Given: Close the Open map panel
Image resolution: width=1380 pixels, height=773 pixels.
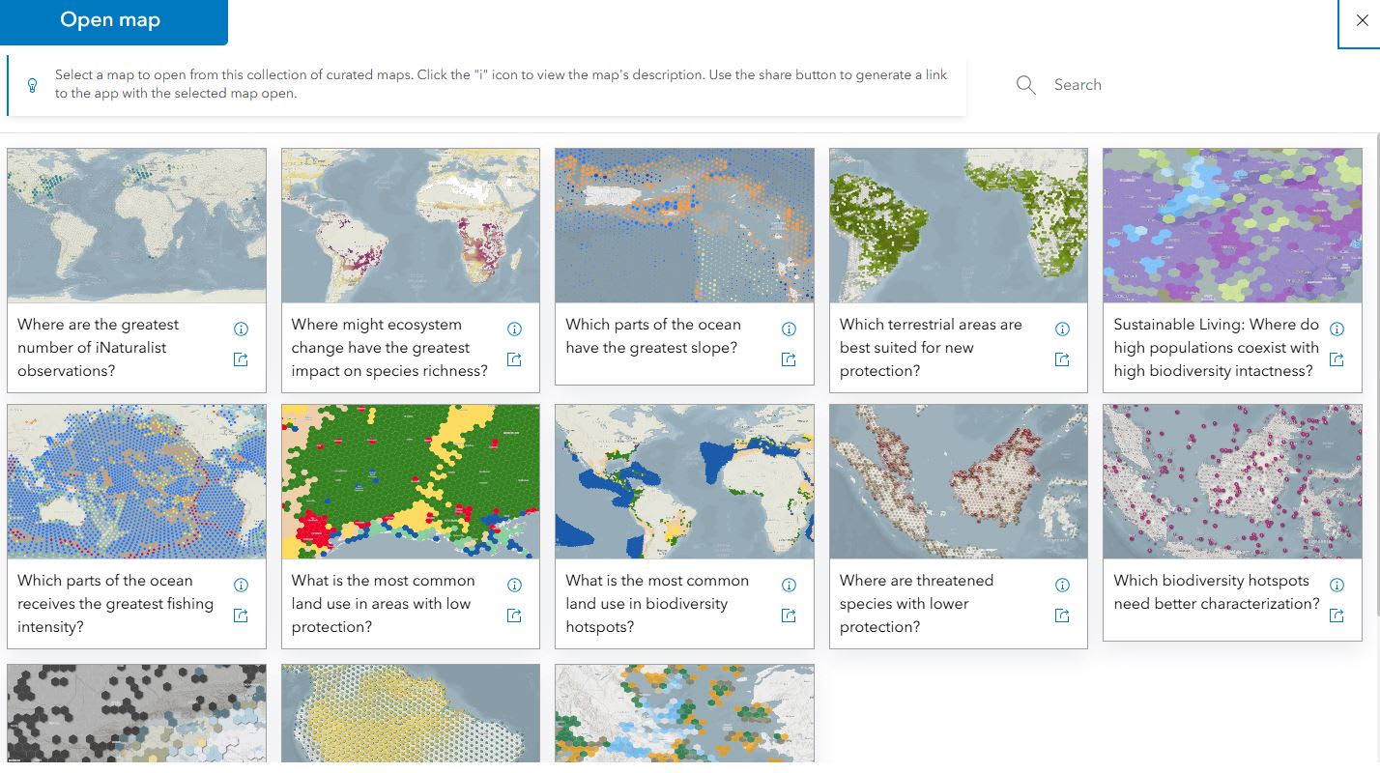Looking at the screenshot, I should coord(1362,21).
